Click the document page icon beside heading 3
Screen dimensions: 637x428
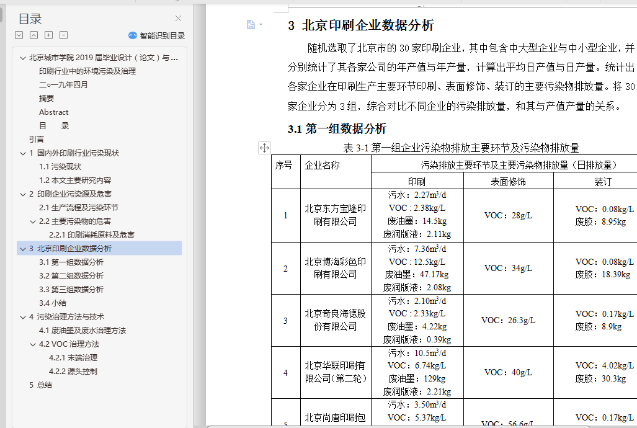(x=251, y=25)
